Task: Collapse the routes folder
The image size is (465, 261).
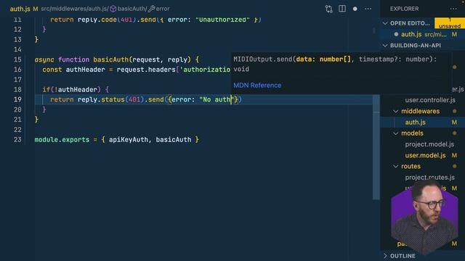Action: 395,167
